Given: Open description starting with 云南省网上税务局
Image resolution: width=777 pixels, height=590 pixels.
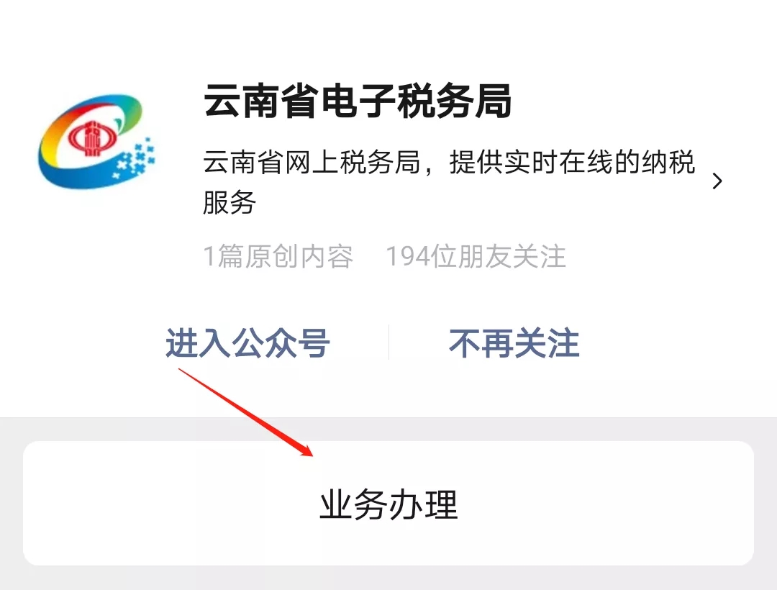Looking at the screenshot, I should click(448, 182).
